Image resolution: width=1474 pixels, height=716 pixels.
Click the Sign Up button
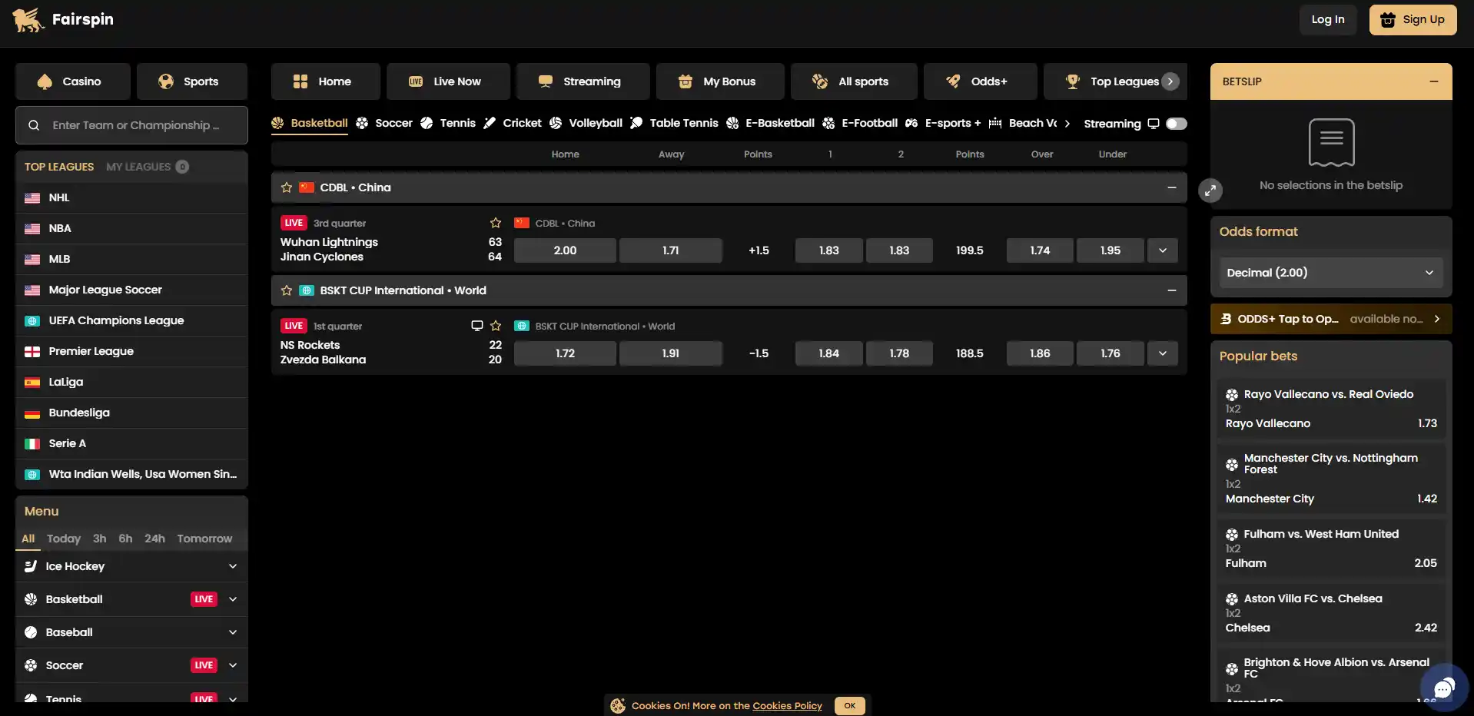1413,20
